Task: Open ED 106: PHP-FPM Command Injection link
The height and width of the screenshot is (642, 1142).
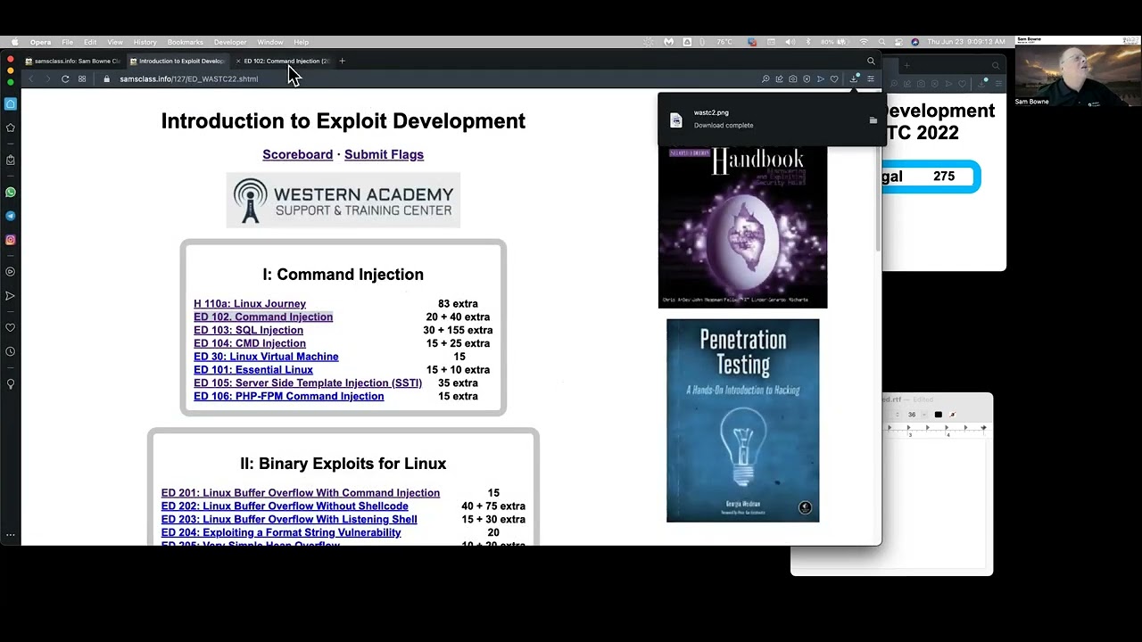Action: (288, 396)
